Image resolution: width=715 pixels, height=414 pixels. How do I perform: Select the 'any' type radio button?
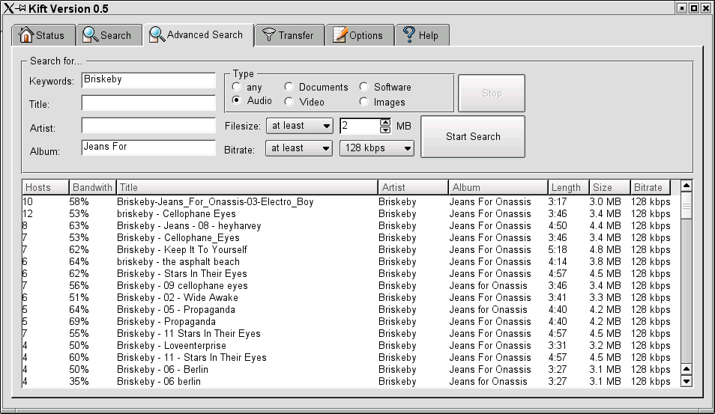pos(237,87)
